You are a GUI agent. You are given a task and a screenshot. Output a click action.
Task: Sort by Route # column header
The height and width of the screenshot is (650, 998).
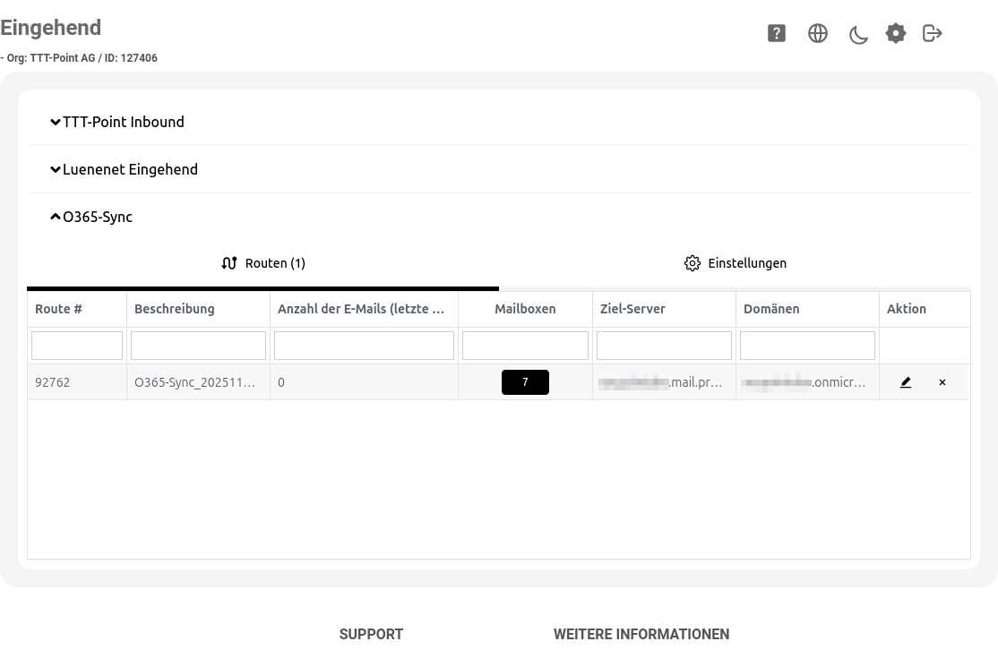coord(59,309)
